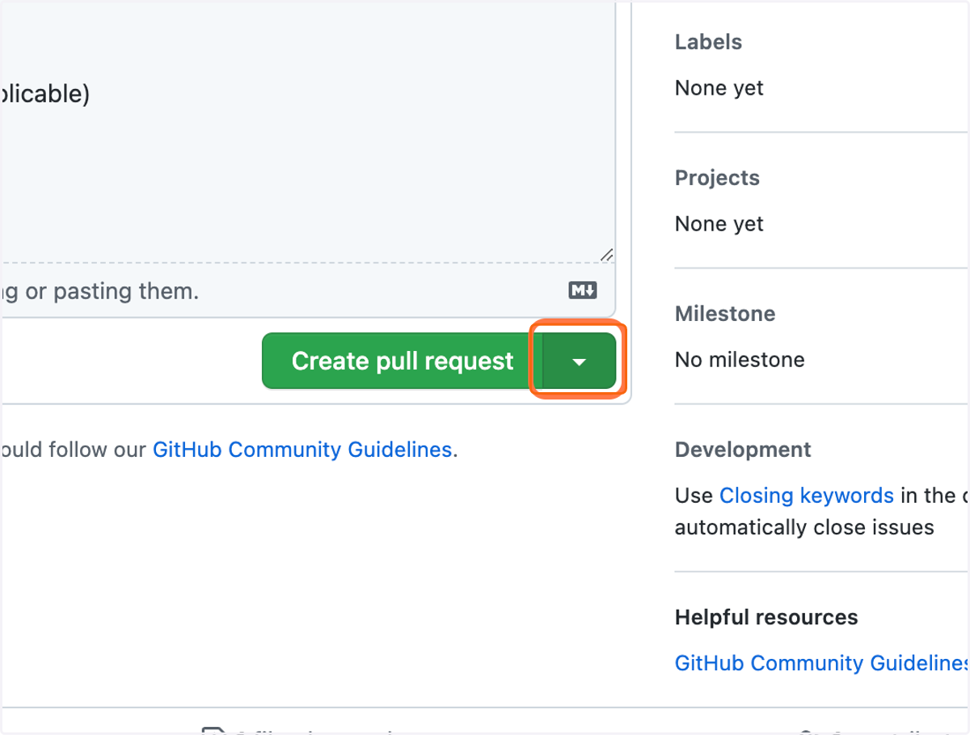This screenshot has height=735, width=970.
Task: Click the Labels sidebar heading
Action: [708, 42]
